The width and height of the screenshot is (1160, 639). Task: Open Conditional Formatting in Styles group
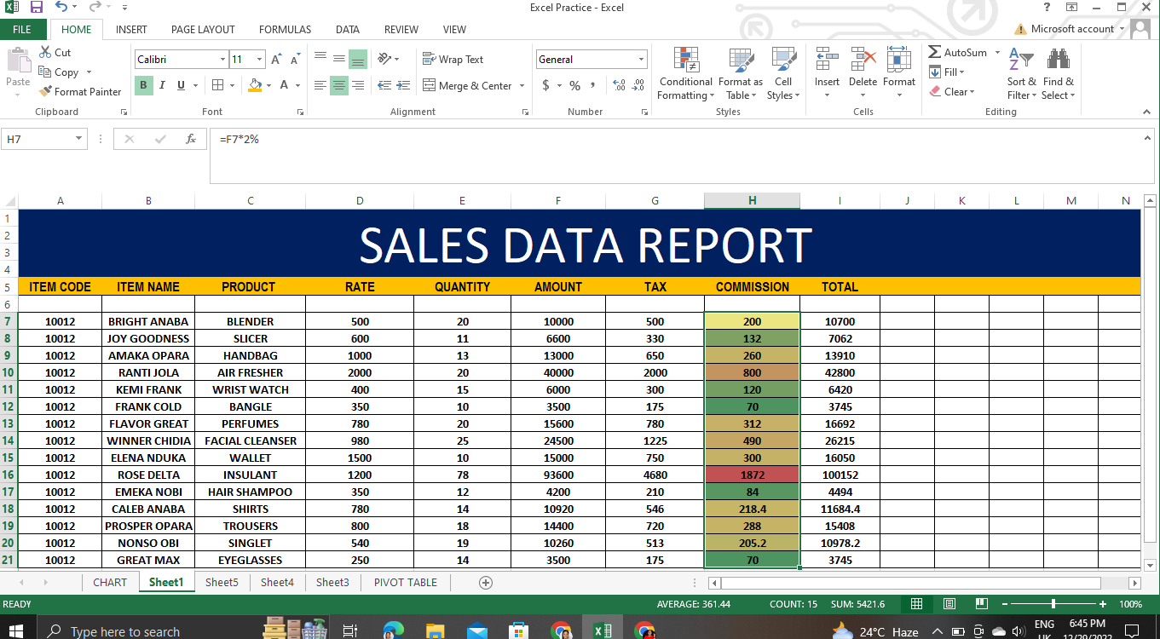685,74
